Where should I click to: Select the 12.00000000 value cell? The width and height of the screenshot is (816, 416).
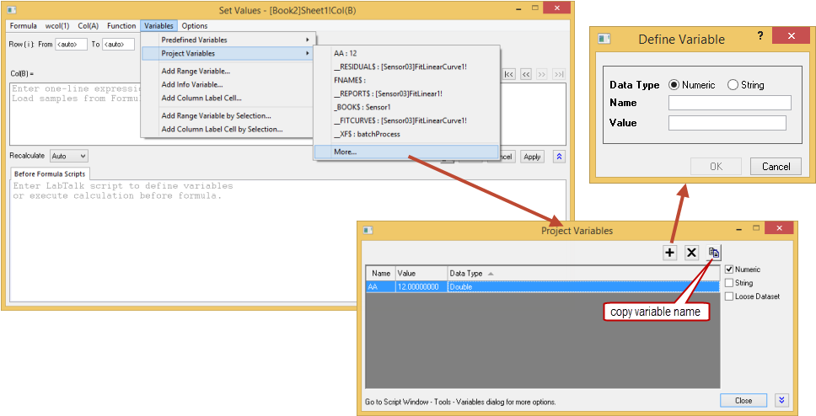click(x=422, y=287)
